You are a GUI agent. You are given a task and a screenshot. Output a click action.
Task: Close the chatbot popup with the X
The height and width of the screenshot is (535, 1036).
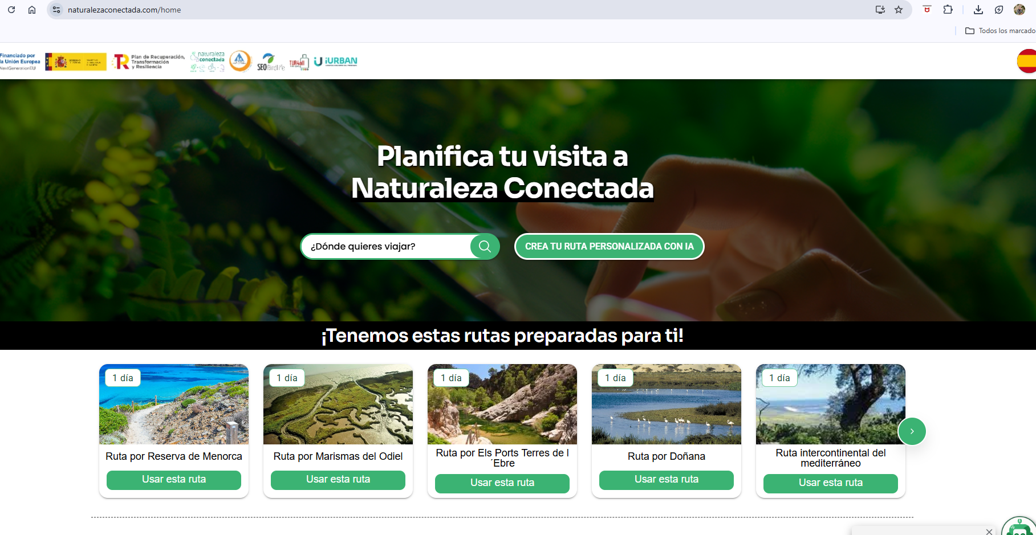(x=989, y=531)
